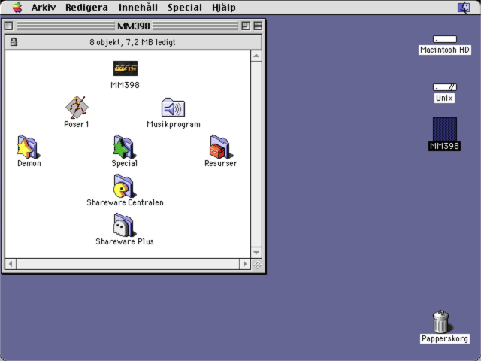Open the Finder application menu at top right

tap(464, 8)
